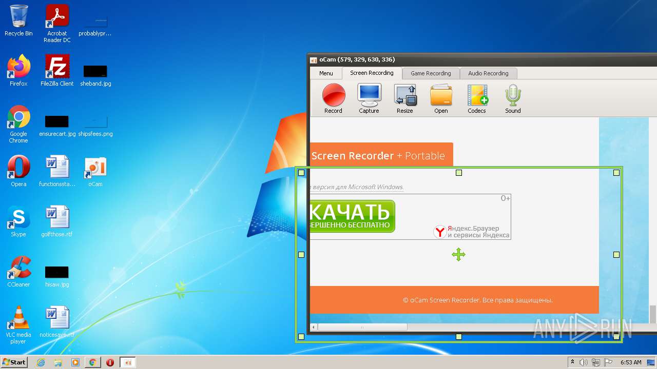This screenshot has width=657, height=369.
Task: Open the oCam Menu tab
Action: [x=326, y=73]
